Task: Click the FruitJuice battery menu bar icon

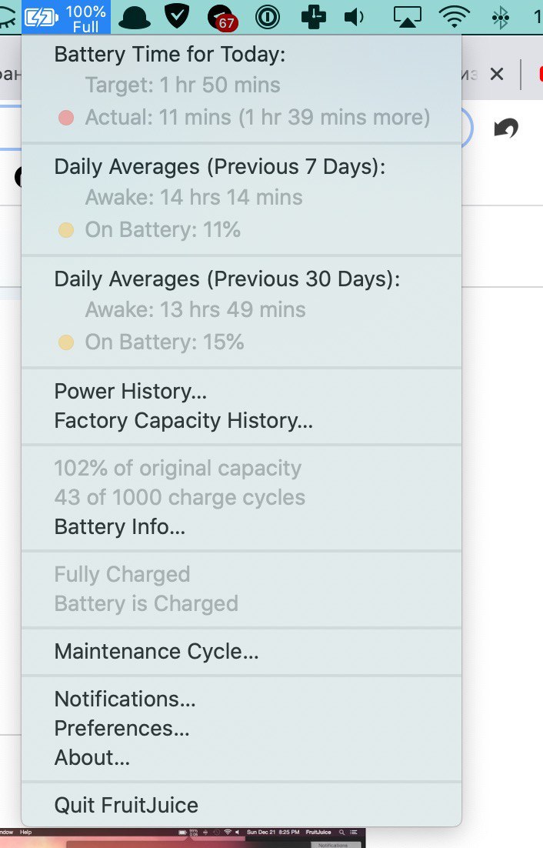Action: tap(66, 17)
